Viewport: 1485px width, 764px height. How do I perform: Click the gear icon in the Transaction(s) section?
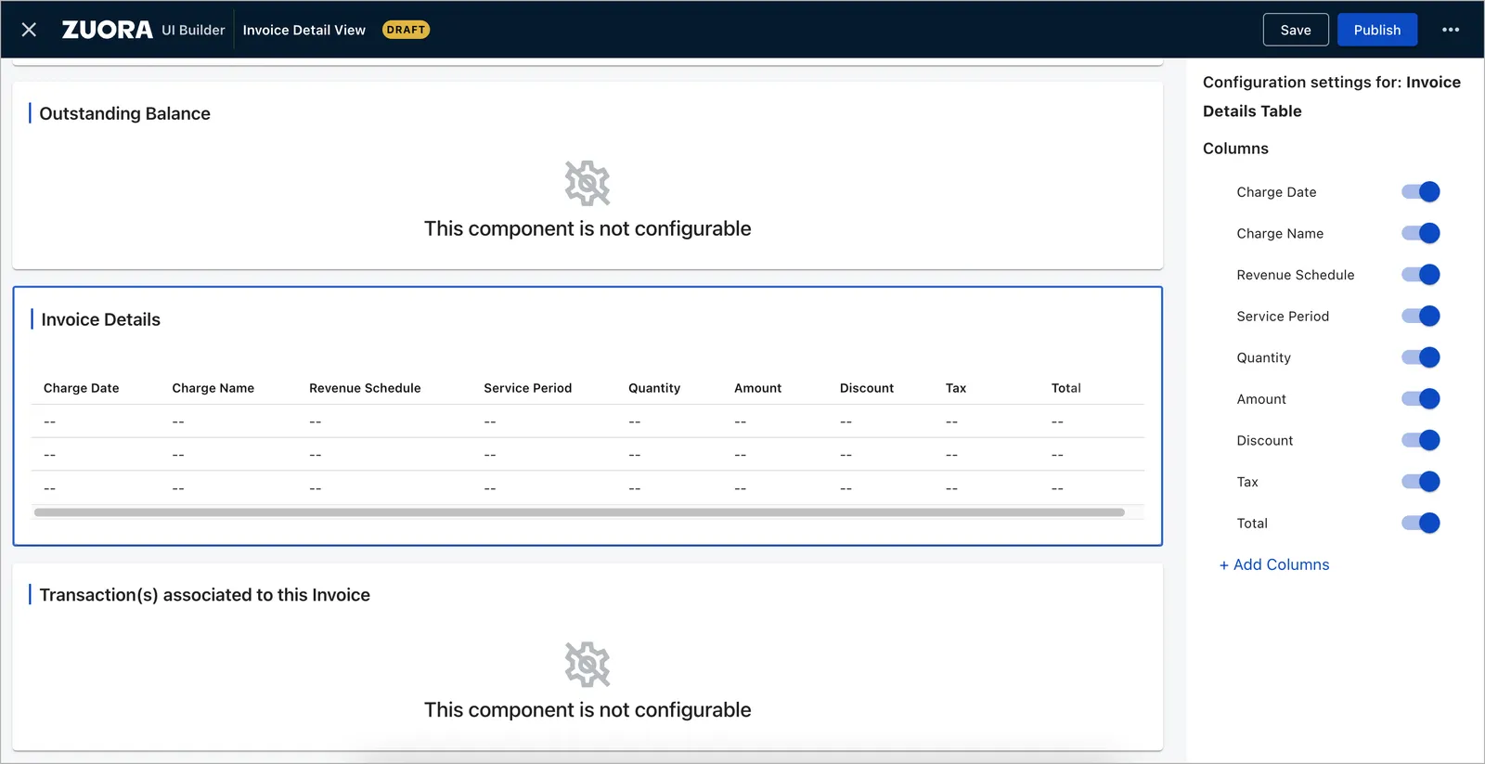click(588, 664)
